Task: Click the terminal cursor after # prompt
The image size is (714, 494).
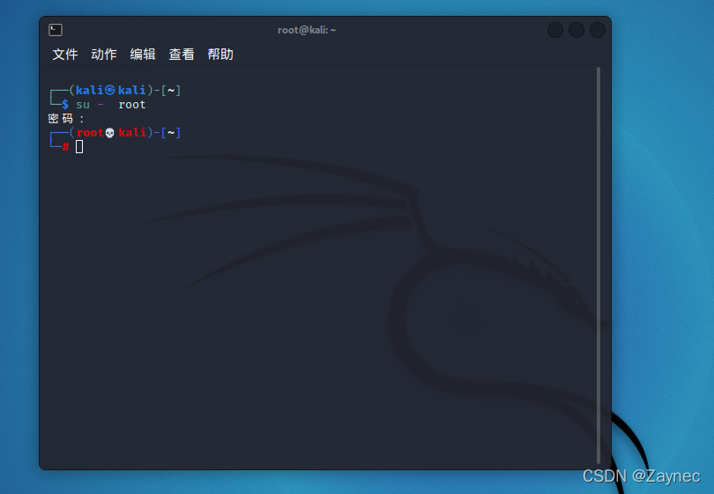Action: click(79, 146)
